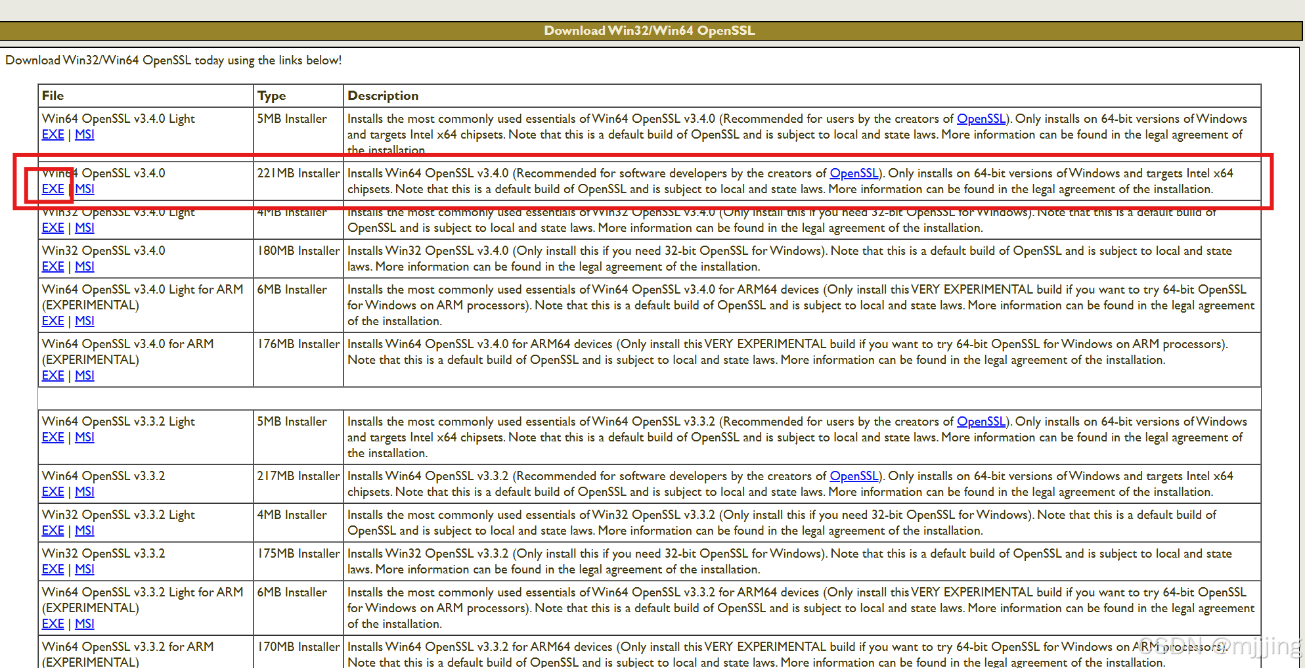This screenshot has height=668, width=1305.
Task: Click EXE link for Win64 OpenSSL v3.3.2
Action: pyautogui.click(x=53, y=492)
